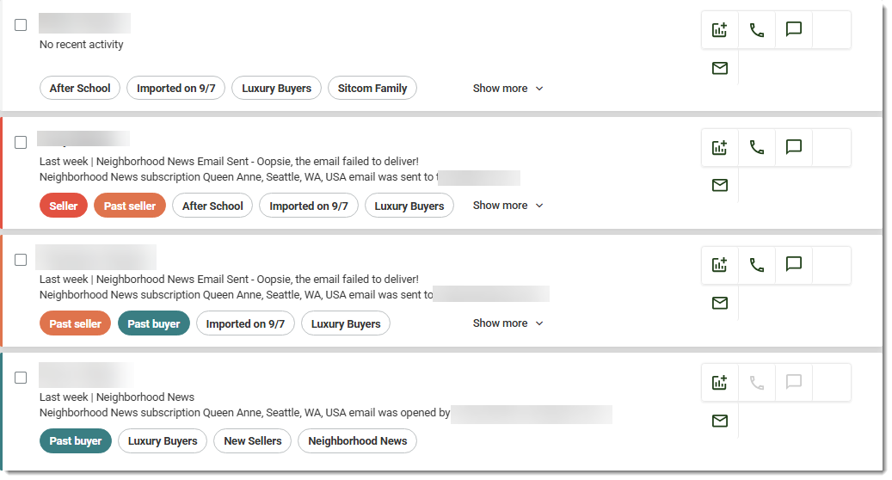Open the blurred contact name above No recent activity
This screenshot has width=892, height=480.
pyautogui.click(x=85, y=23)
